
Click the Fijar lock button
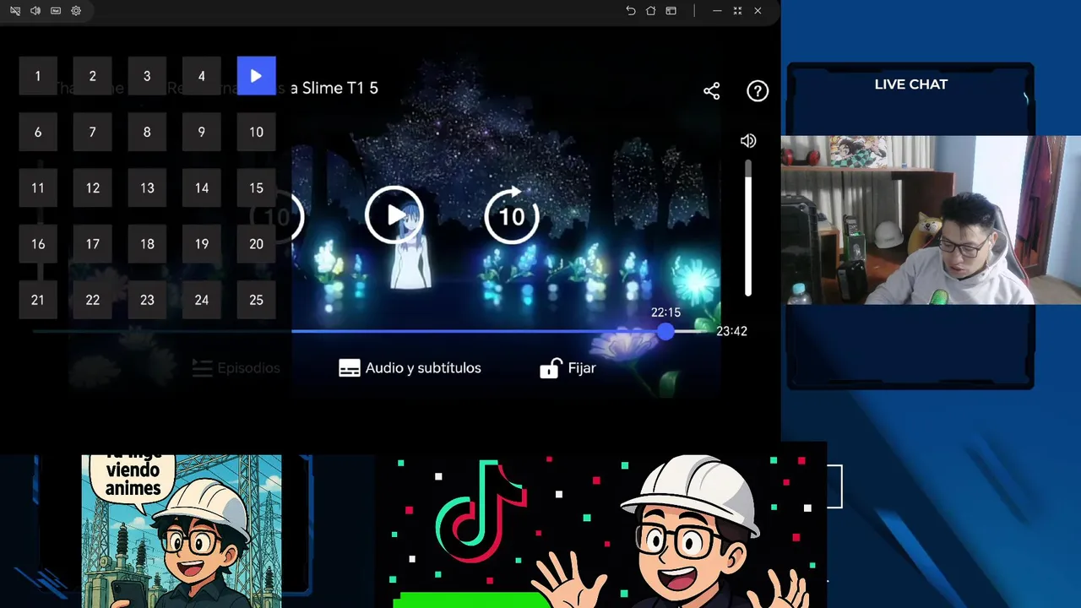point(568,368)
